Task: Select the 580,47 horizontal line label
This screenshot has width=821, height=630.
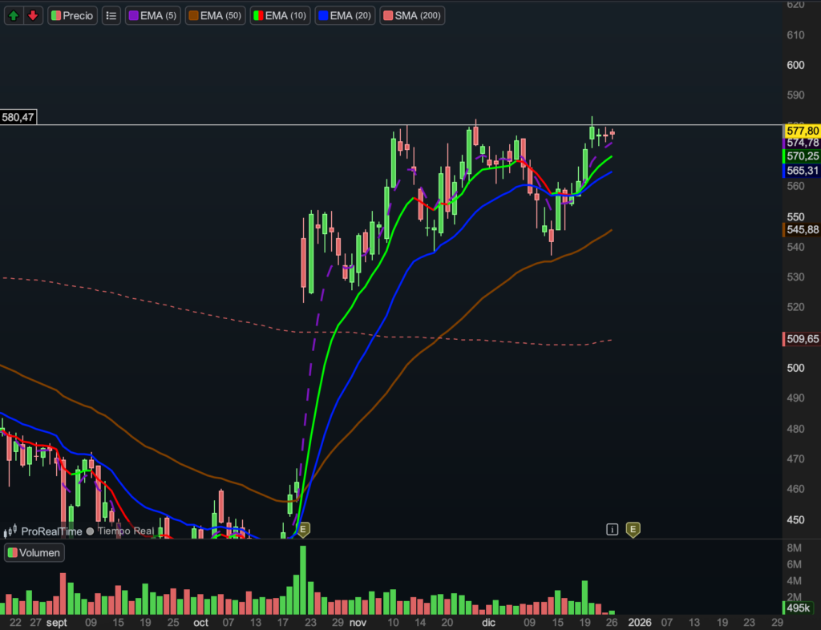Action: pyautogui.click(x=18, y=118)
